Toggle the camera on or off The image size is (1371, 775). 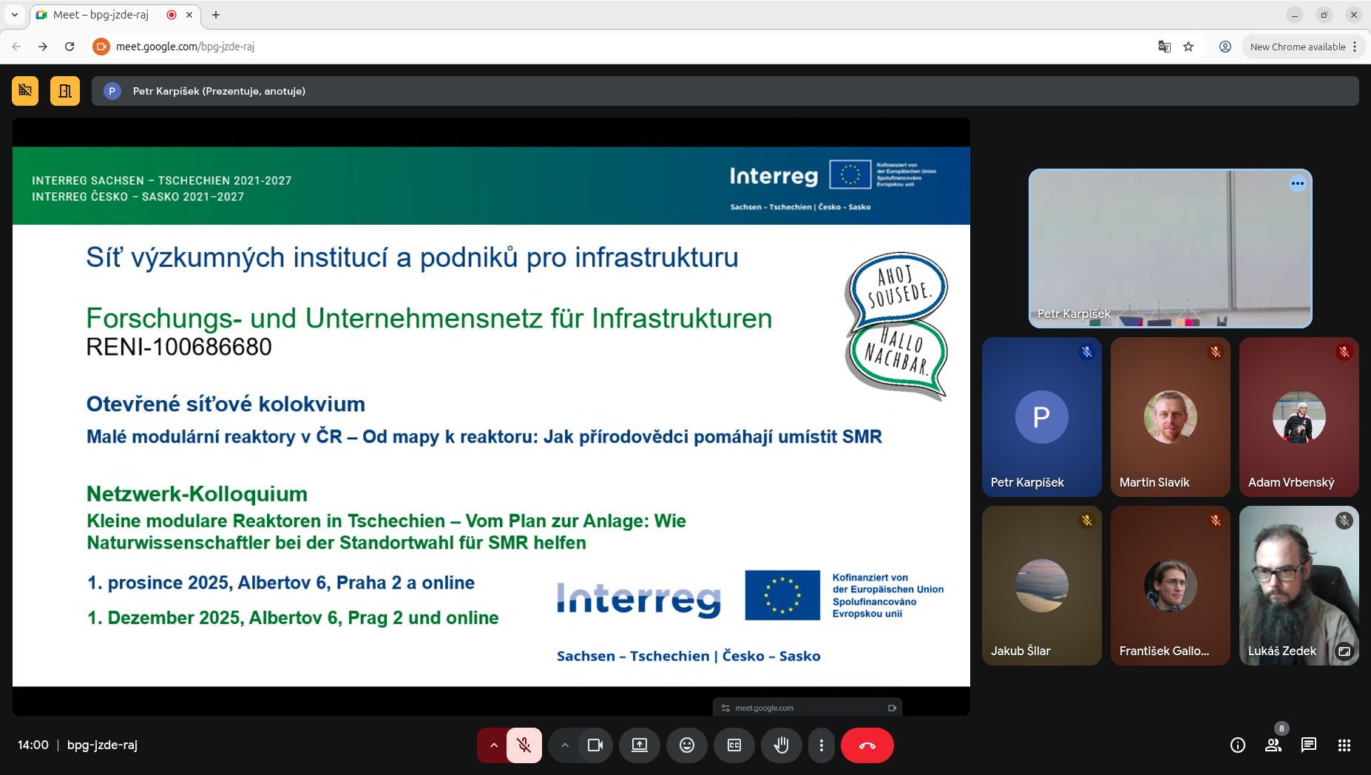595,745
